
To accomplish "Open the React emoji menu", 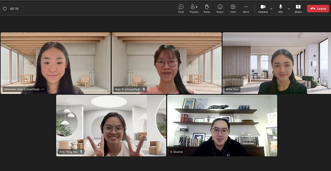I will click(220, 9).
